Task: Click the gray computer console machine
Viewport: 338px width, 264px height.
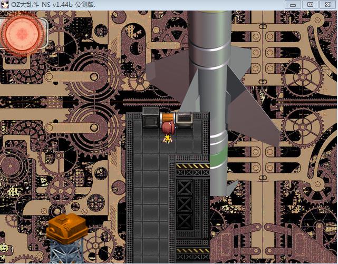Action: [185, 119]
